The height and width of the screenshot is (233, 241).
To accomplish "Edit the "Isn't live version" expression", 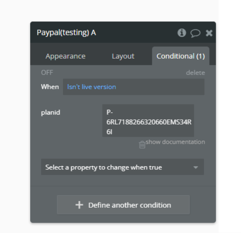I will 134,87.
